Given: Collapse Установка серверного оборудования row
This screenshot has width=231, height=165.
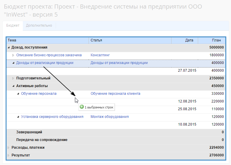Looking at the screenshot, I should (x=18, y=117).
